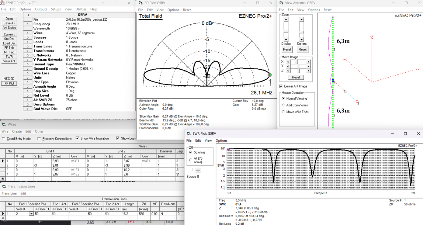The image size is (423, 225).
Task: Click the EZNEC Pro/2+ title bar icon
Action: (3, 3)
